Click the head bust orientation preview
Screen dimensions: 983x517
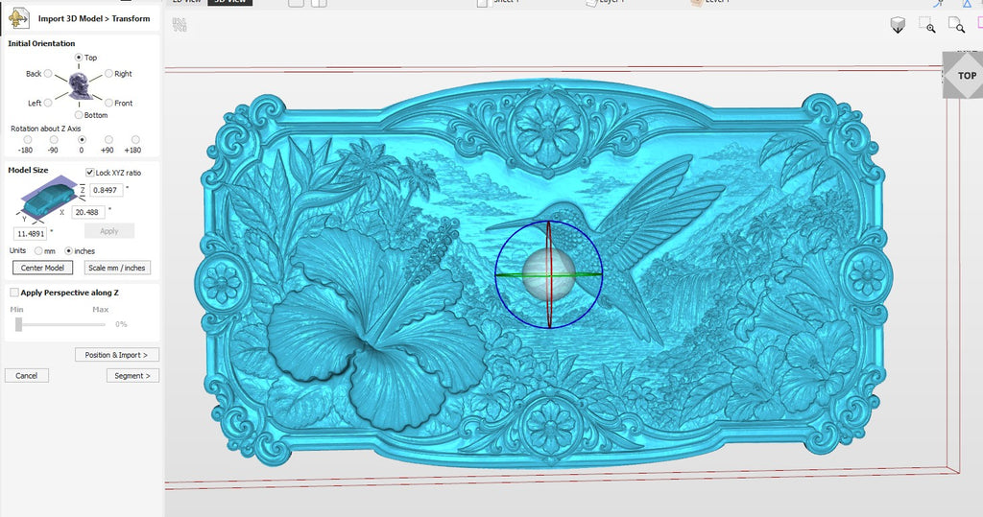coord(80,86)
